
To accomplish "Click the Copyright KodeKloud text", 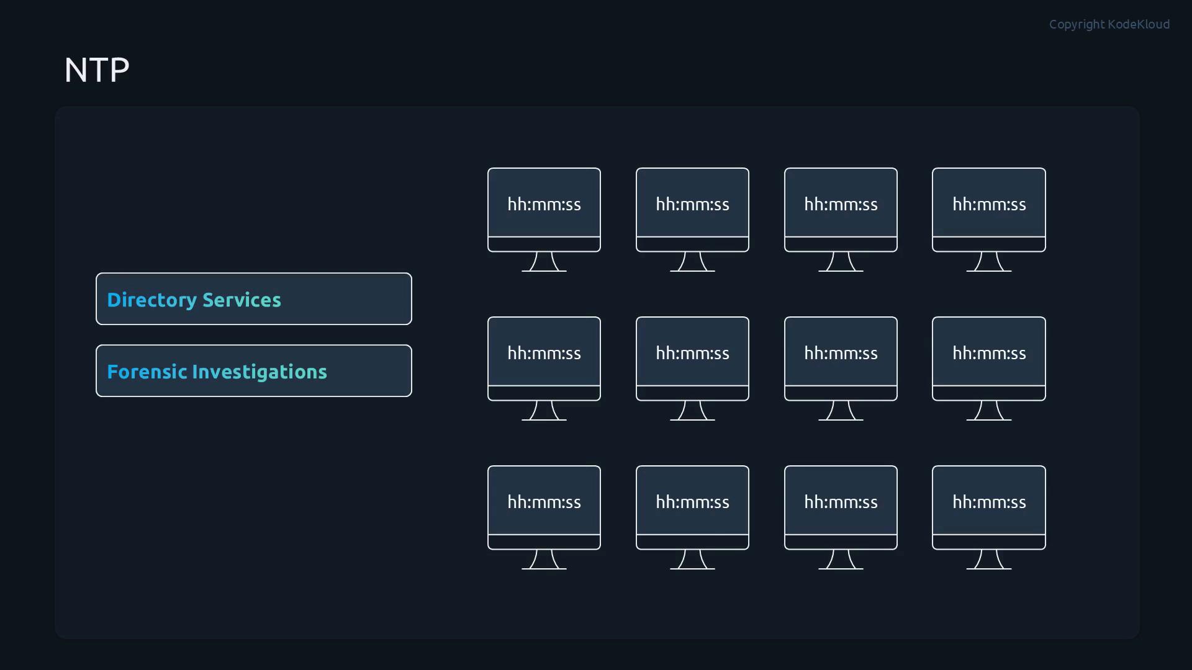I will tap(1109, 24).
